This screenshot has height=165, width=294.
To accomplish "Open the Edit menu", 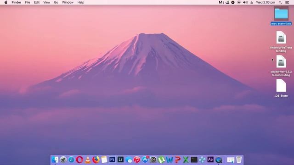I will point(37,2).
